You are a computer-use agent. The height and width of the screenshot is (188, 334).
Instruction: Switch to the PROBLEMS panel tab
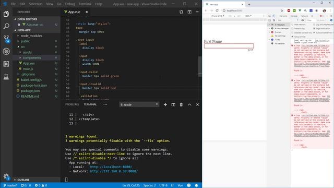point(72,104)
